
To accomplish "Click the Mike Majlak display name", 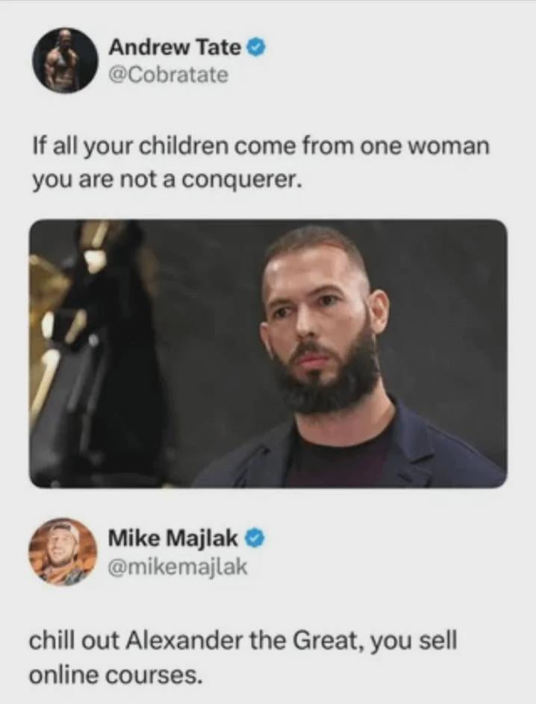I will tap(173, 538).
